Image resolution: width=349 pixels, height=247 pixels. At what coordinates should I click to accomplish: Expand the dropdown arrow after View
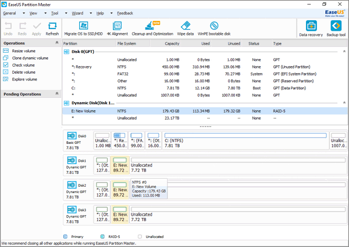point(45,13)
